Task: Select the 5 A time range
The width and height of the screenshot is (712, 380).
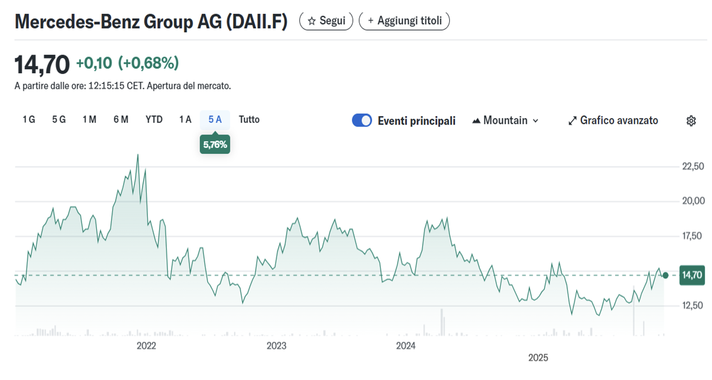Action: pos(215,120)
